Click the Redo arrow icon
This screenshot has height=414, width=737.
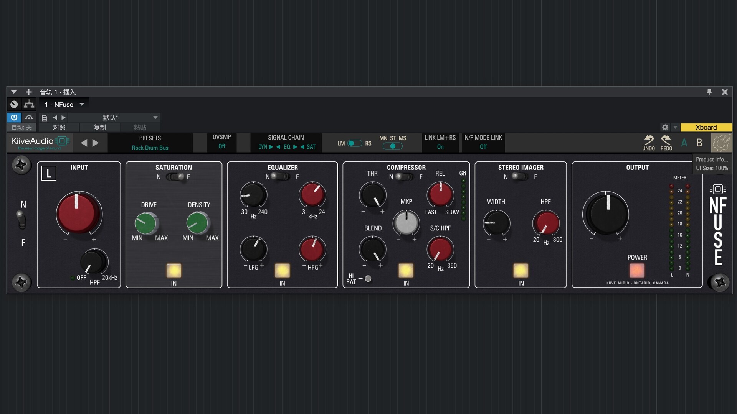click(666, 140)
